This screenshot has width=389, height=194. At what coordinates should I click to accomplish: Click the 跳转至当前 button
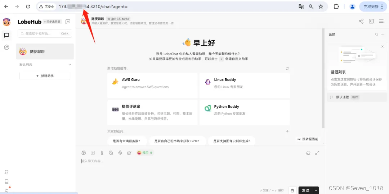point(308,139)
